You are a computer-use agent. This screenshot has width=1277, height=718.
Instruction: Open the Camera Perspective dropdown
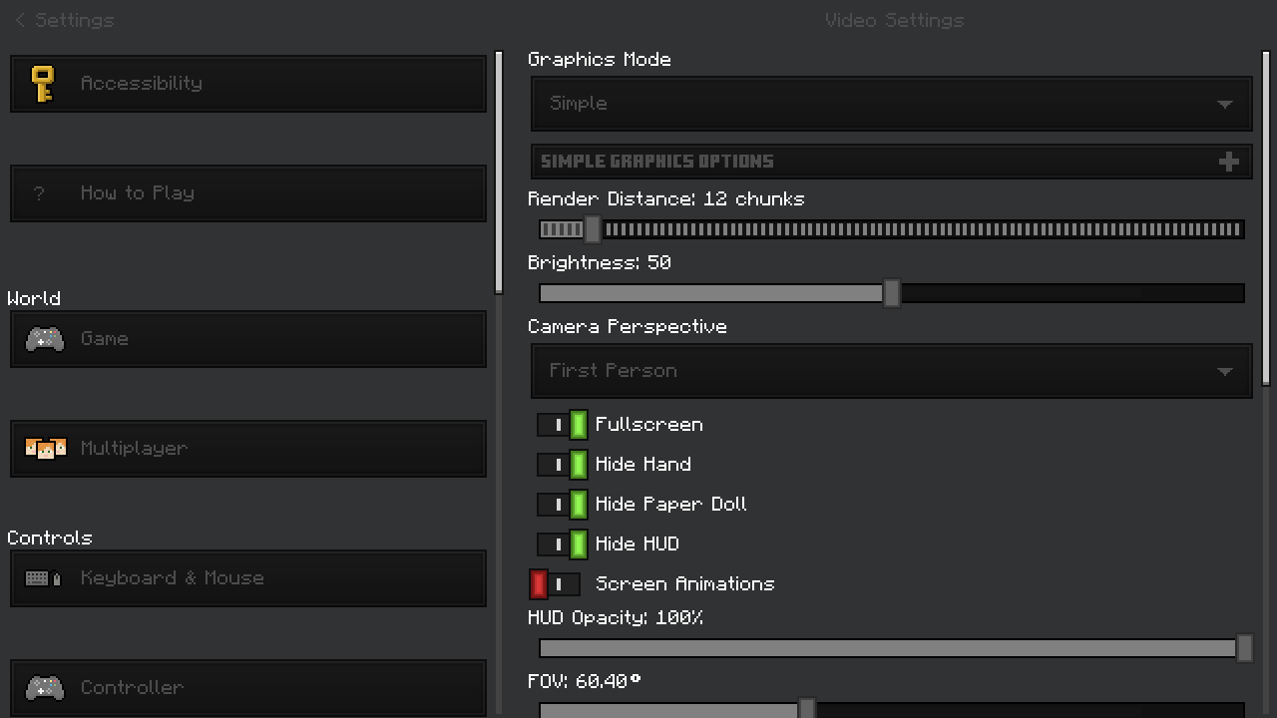click(x=891, y=371)
